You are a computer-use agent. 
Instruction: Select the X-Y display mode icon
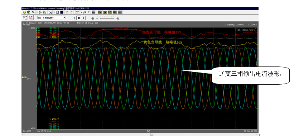click(x=115, y=12)
